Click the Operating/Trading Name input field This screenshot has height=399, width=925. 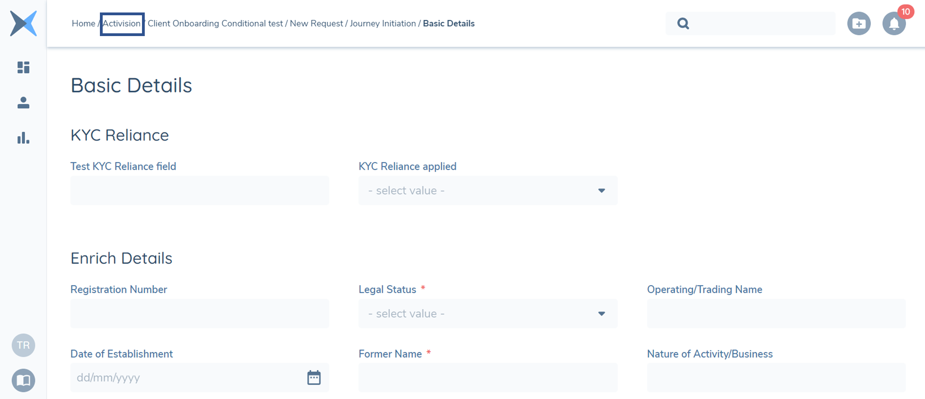pos(776,313)
